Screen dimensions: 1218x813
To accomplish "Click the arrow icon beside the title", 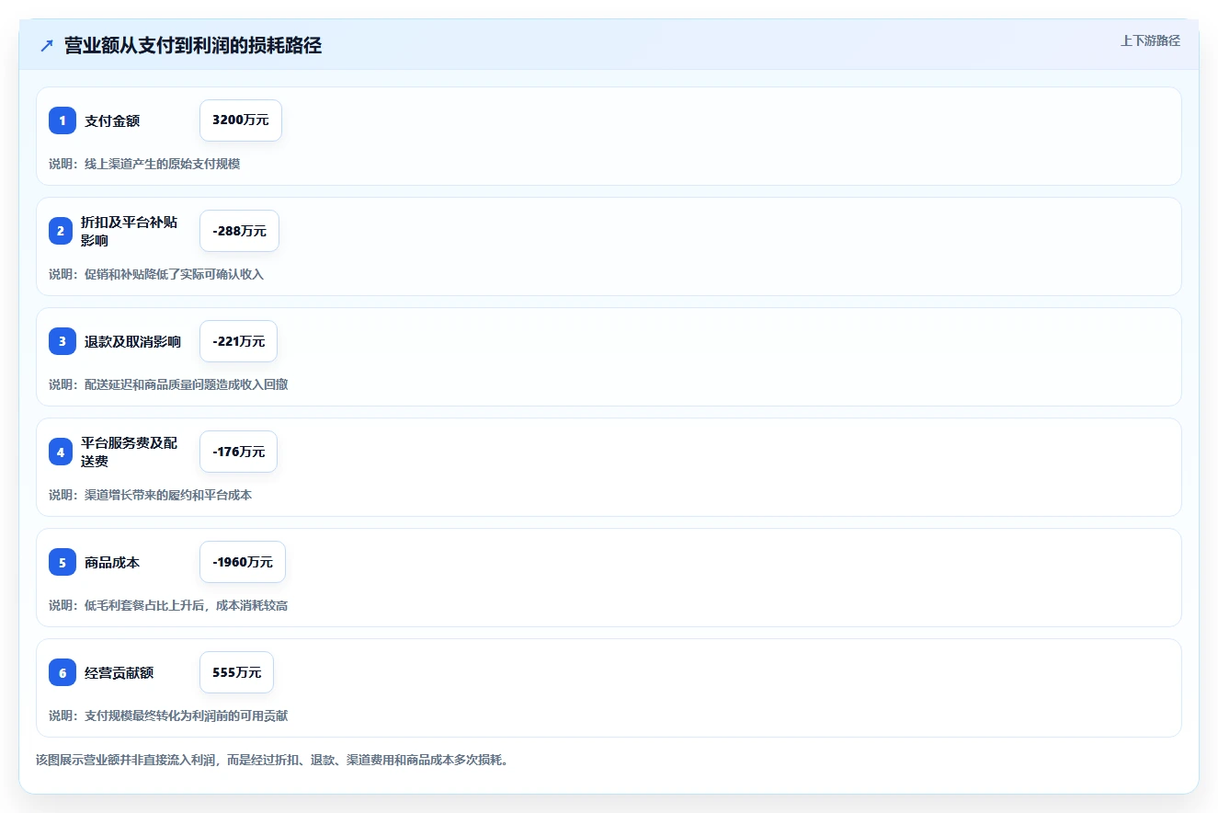I will [47, 46].
